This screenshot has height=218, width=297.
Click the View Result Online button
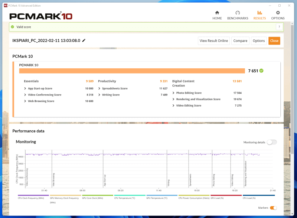pos(214,41)
